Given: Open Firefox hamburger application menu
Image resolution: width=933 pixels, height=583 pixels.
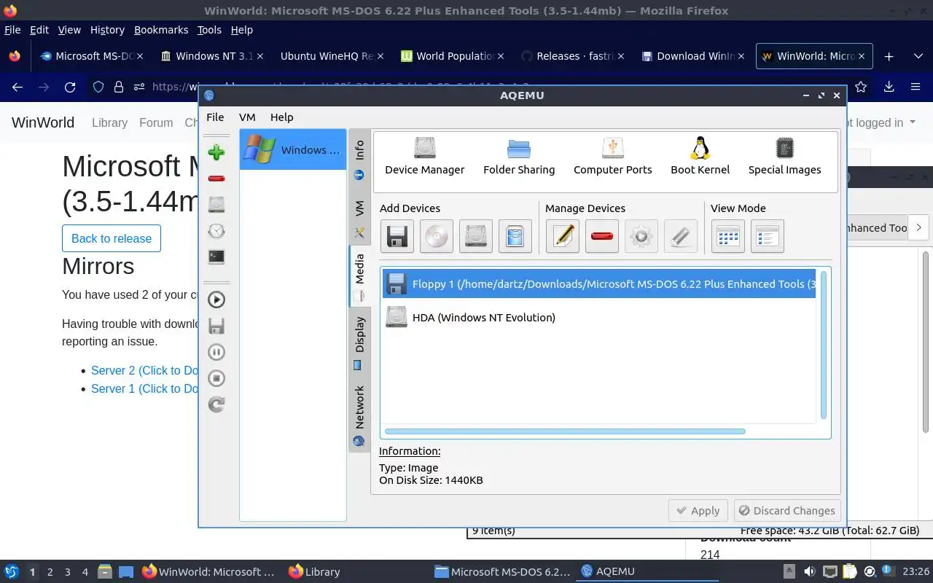Looking at the screenshot, I should pyautogui.click(x=916, y=87).
